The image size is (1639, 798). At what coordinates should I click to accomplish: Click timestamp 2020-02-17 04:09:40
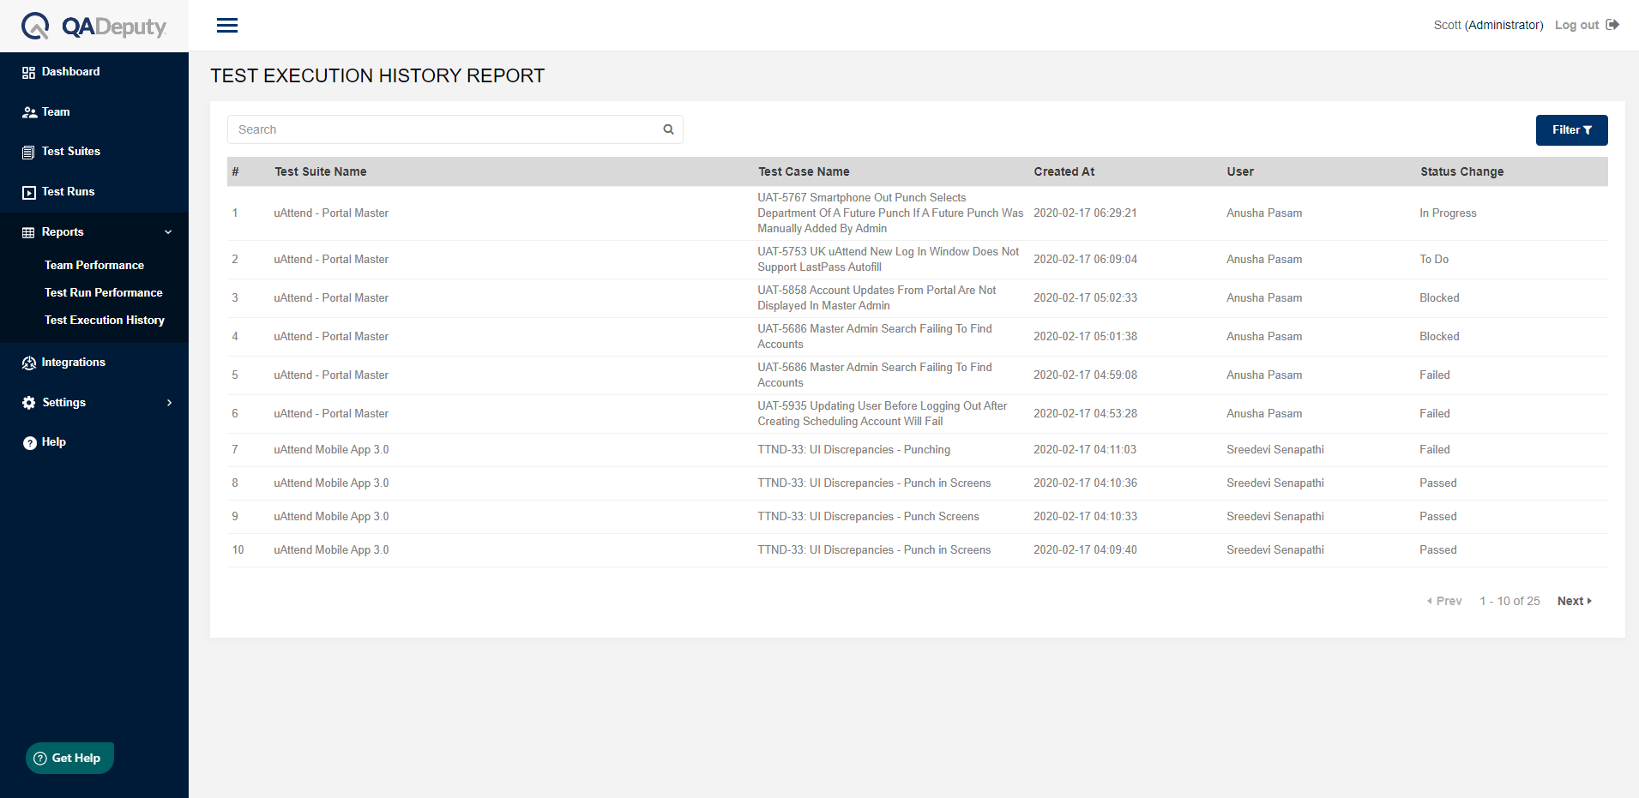tap(1085, 550)
